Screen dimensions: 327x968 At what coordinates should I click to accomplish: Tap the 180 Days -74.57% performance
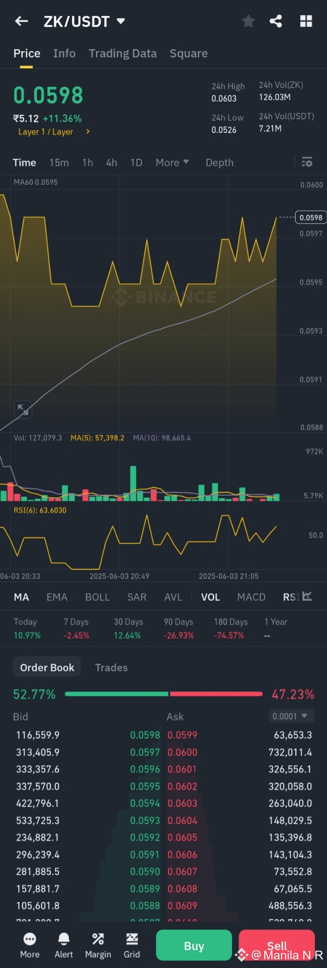(x=230, y=628)
